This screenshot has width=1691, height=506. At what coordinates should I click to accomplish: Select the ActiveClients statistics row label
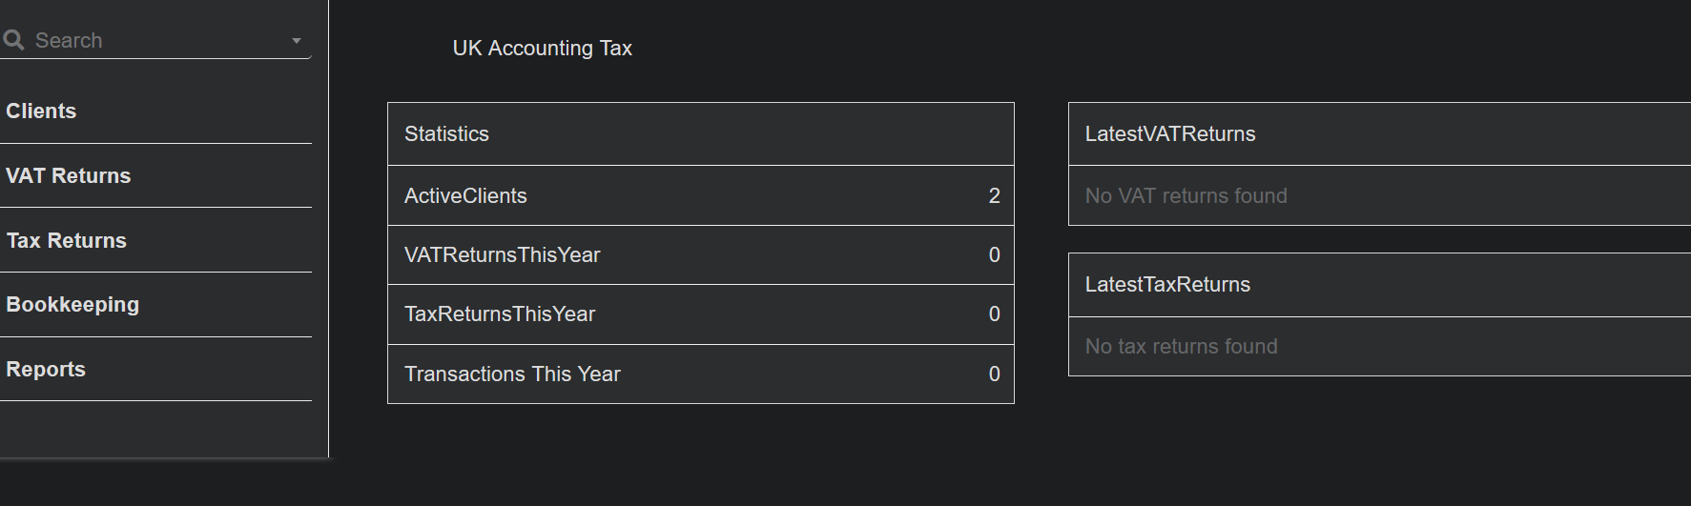coord(465,196)
